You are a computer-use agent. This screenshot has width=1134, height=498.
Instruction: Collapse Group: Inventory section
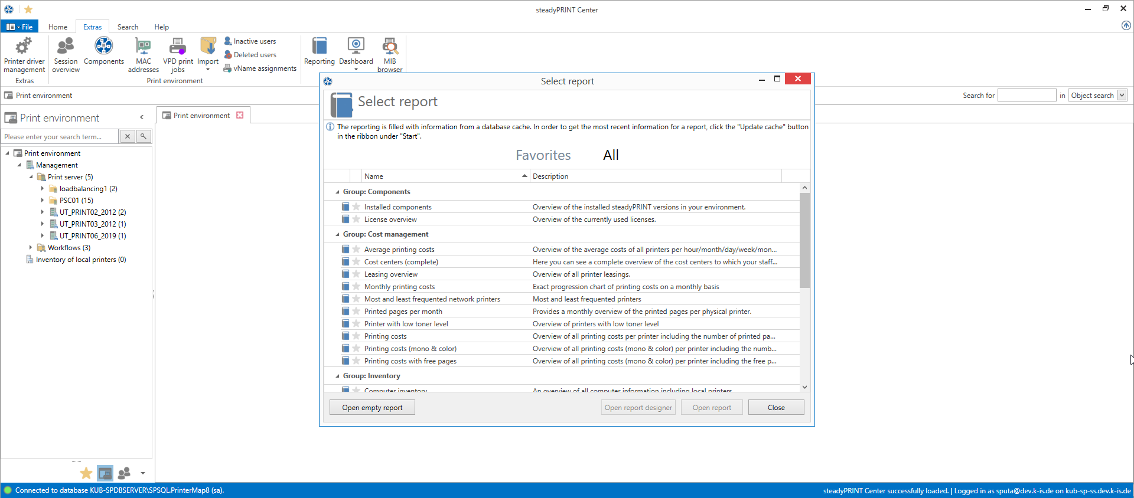click(338, 376)
